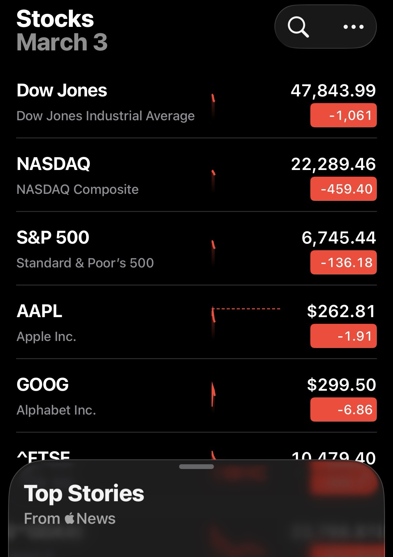Toggle the NASDAQ -459.40 change badge
This screenshot has height=557, width=393.
click(343, 189)
